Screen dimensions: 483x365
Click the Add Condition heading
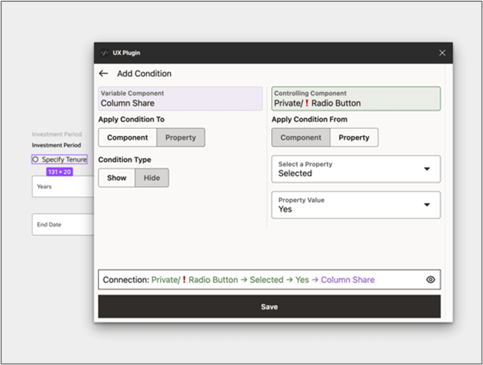144,73
